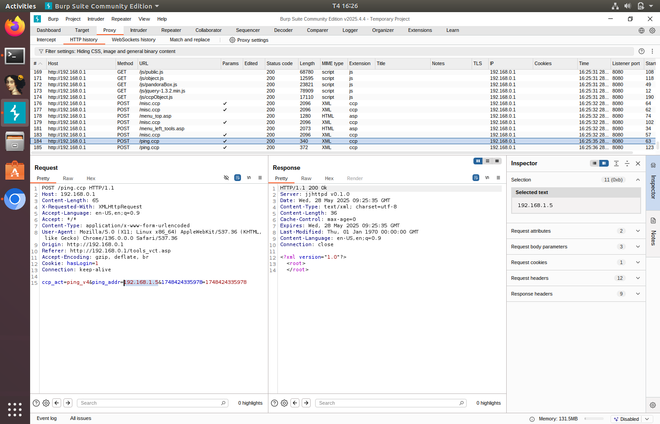This screenshot has width=660, height=424.
Task: Click the Burp Suite logo icon
Action: [37, 19]
